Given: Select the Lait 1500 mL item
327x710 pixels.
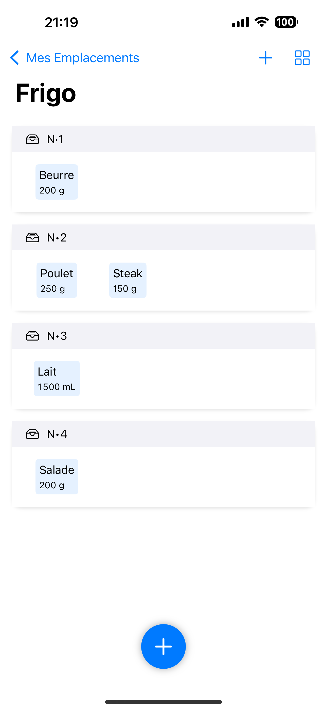Looking at the screenshot, I should point(57,378).
